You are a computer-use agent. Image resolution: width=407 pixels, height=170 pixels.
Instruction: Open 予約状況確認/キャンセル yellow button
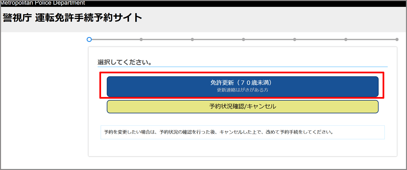click(x=242, y=106)
